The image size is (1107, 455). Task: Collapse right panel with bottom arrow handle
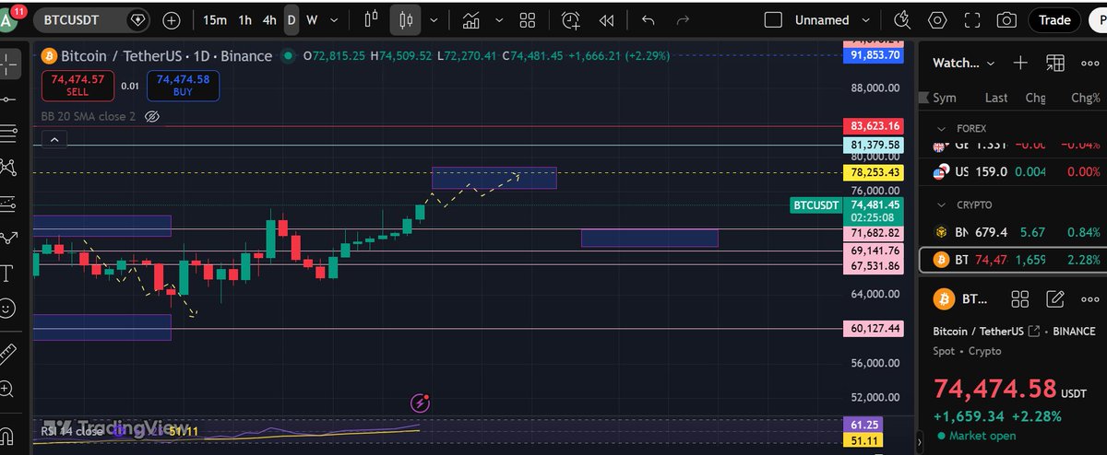(918, 441)
